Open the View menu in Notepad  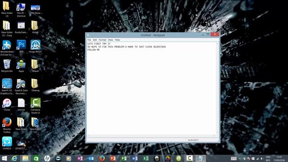[110, 40]
